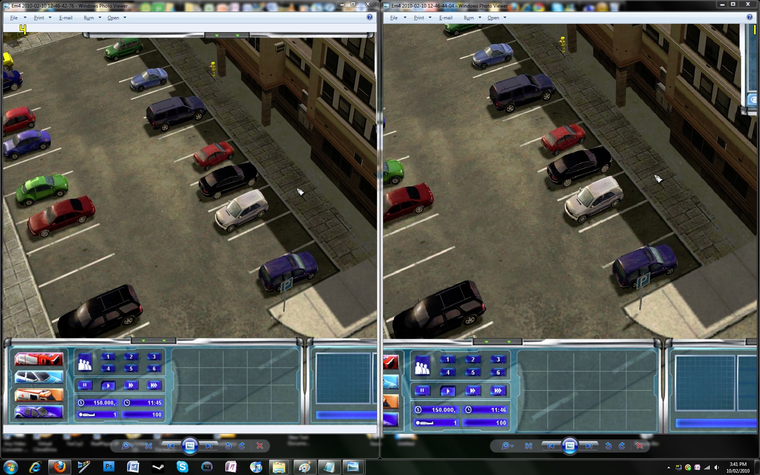This screenshot has width=760, height=475.
Task: Rotate clockwise in the left Photo Viewer
Action: (242, 446)
